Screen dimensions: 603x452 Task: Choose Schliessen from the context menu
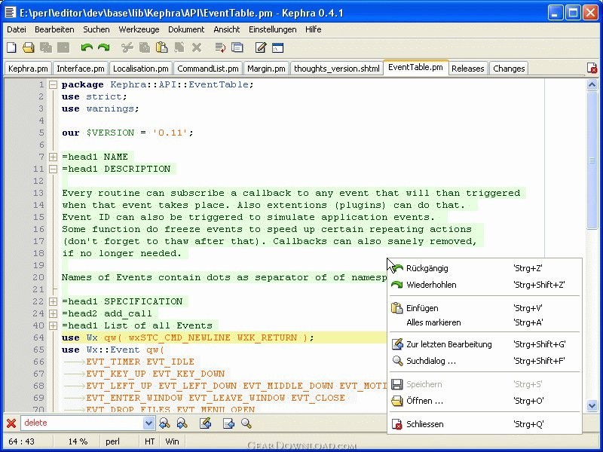(485, 424)
